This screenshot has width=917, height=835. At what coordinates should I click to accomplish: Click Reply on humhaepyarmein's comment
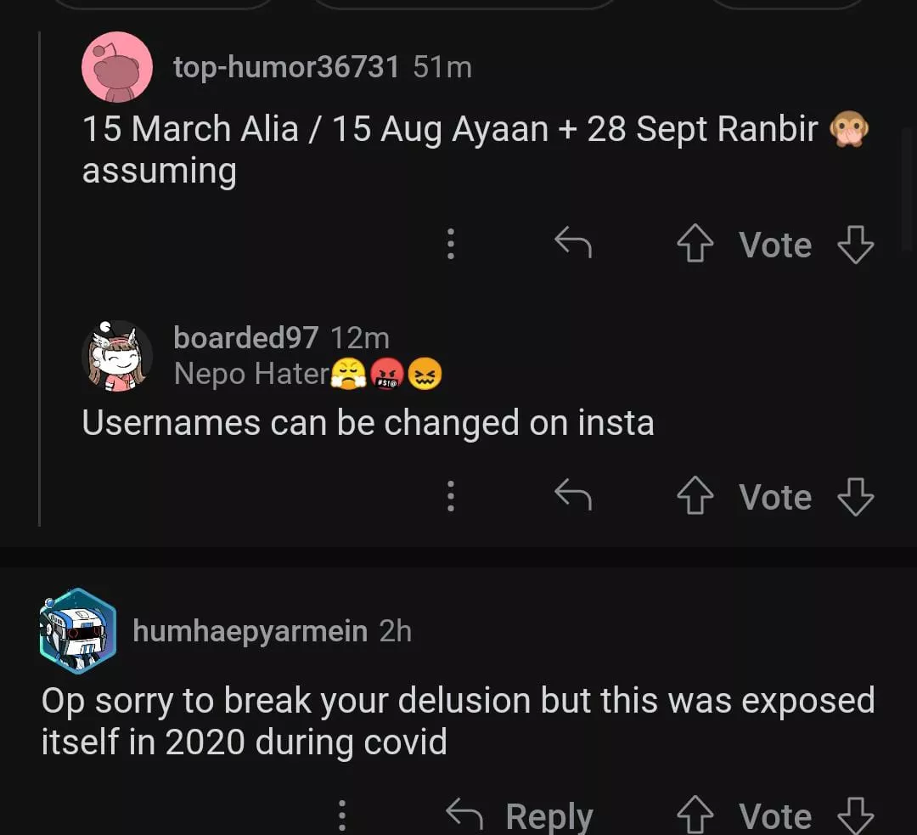520,816
